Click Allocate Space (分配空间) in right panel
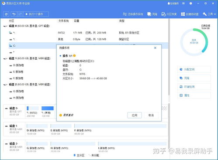Screen dimensions: 218x160 coord(194,69)
